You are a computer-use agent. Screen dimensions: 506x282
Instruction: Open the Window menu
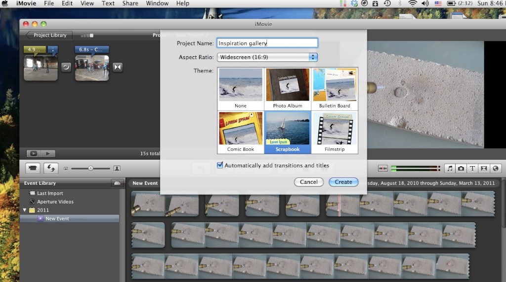[157, 3]
